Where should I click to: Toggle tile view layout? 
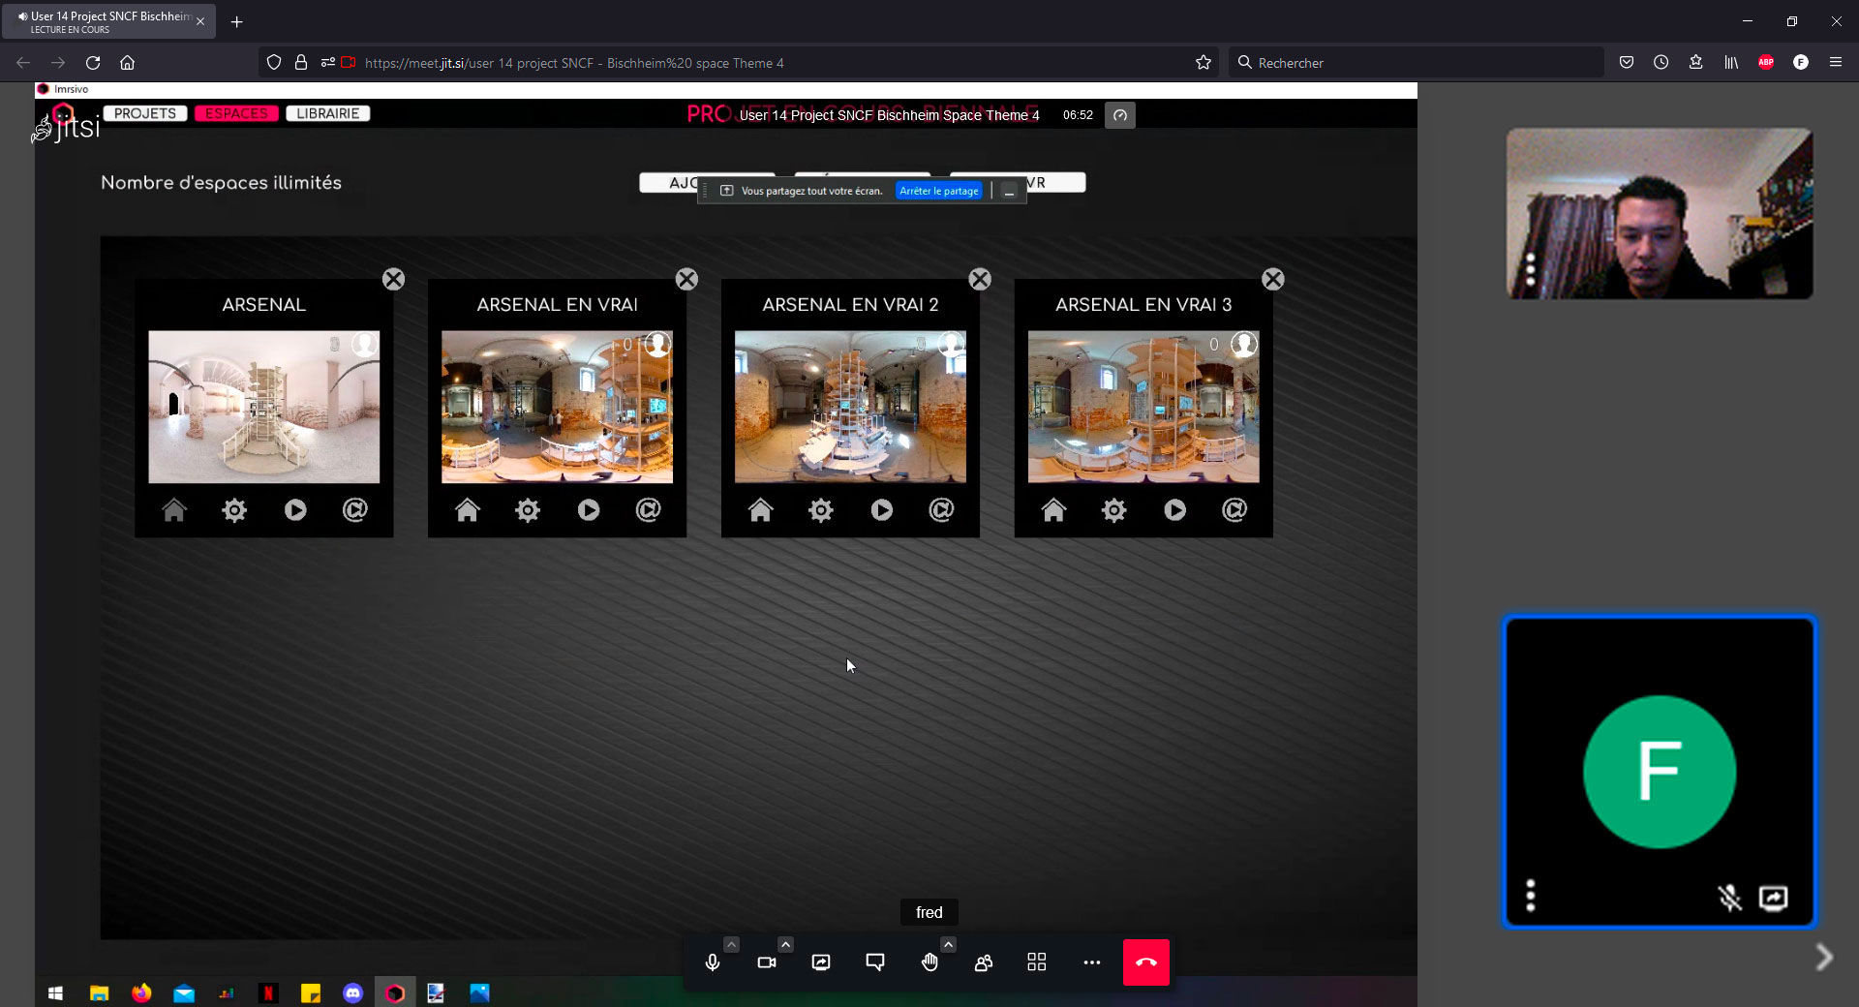(x=1037, y=962)
